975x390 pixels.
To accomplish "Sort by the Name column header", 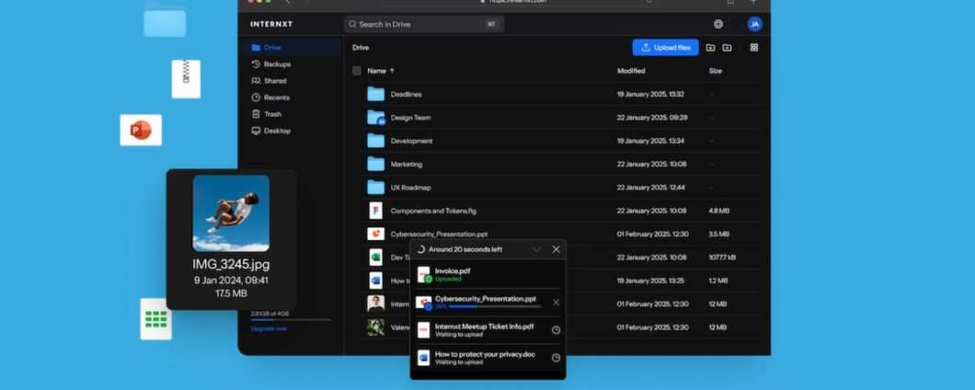I will tap(381, 71).
